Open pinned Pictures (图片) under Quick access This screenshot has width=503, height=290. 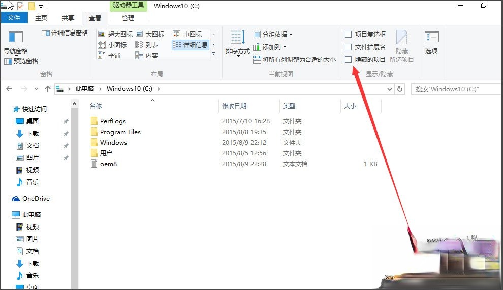click(27, 158)
